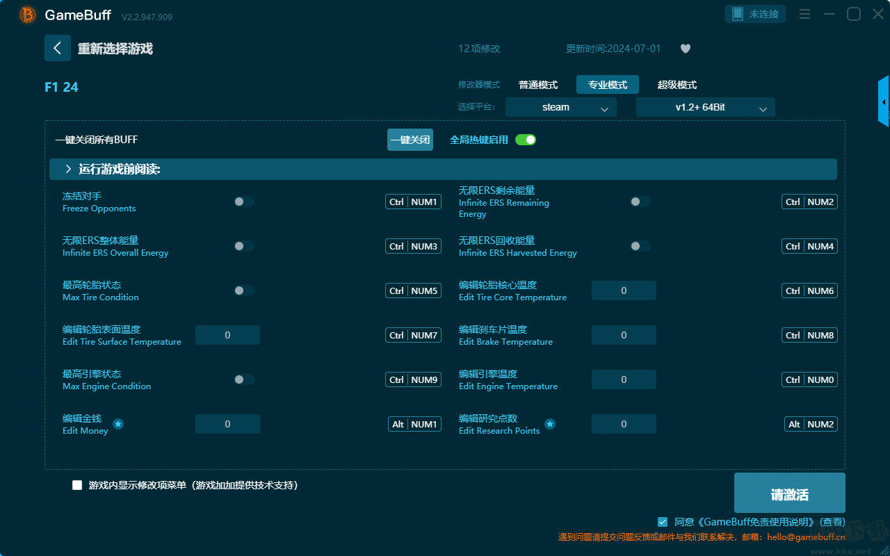
Task: Toggle Freeze Opponents switch
Action: coord(244,202)
